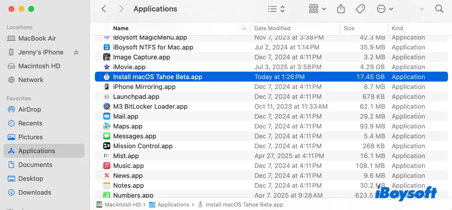Open the Search magnifier icon
The height and width of the screenshot is (210, 452).
439,9
